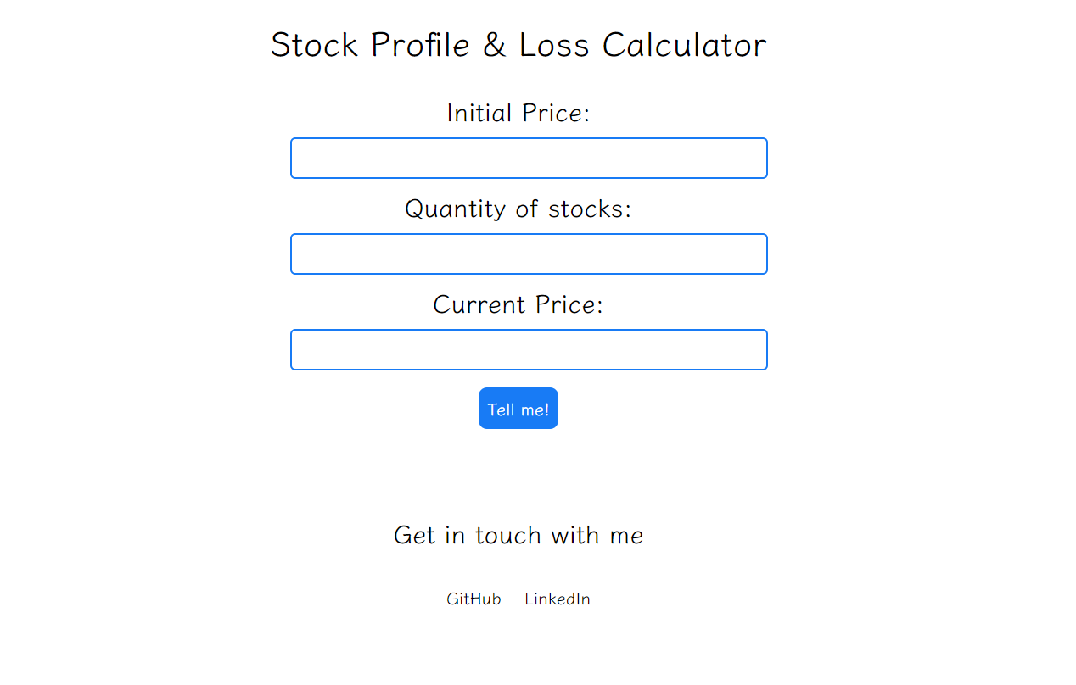
Task: Visit the LinkedIn profile link
Action: pos(557,599)
